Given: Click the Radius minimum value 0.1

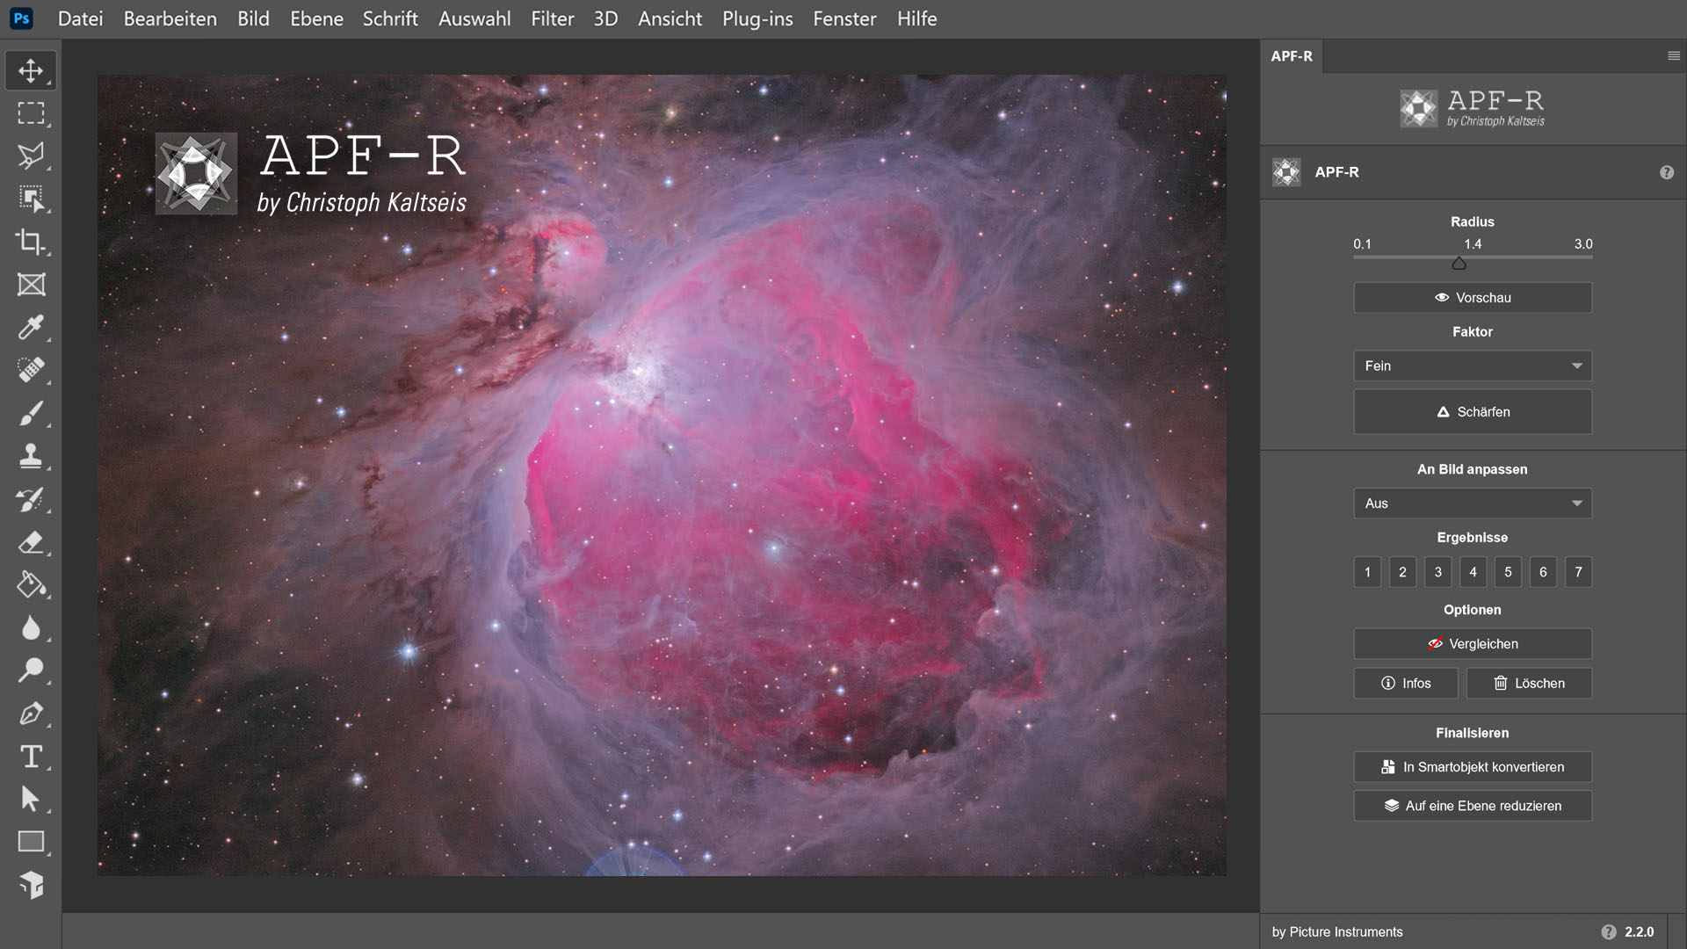Looking at the screenshot, I should tap(1362, 244).
